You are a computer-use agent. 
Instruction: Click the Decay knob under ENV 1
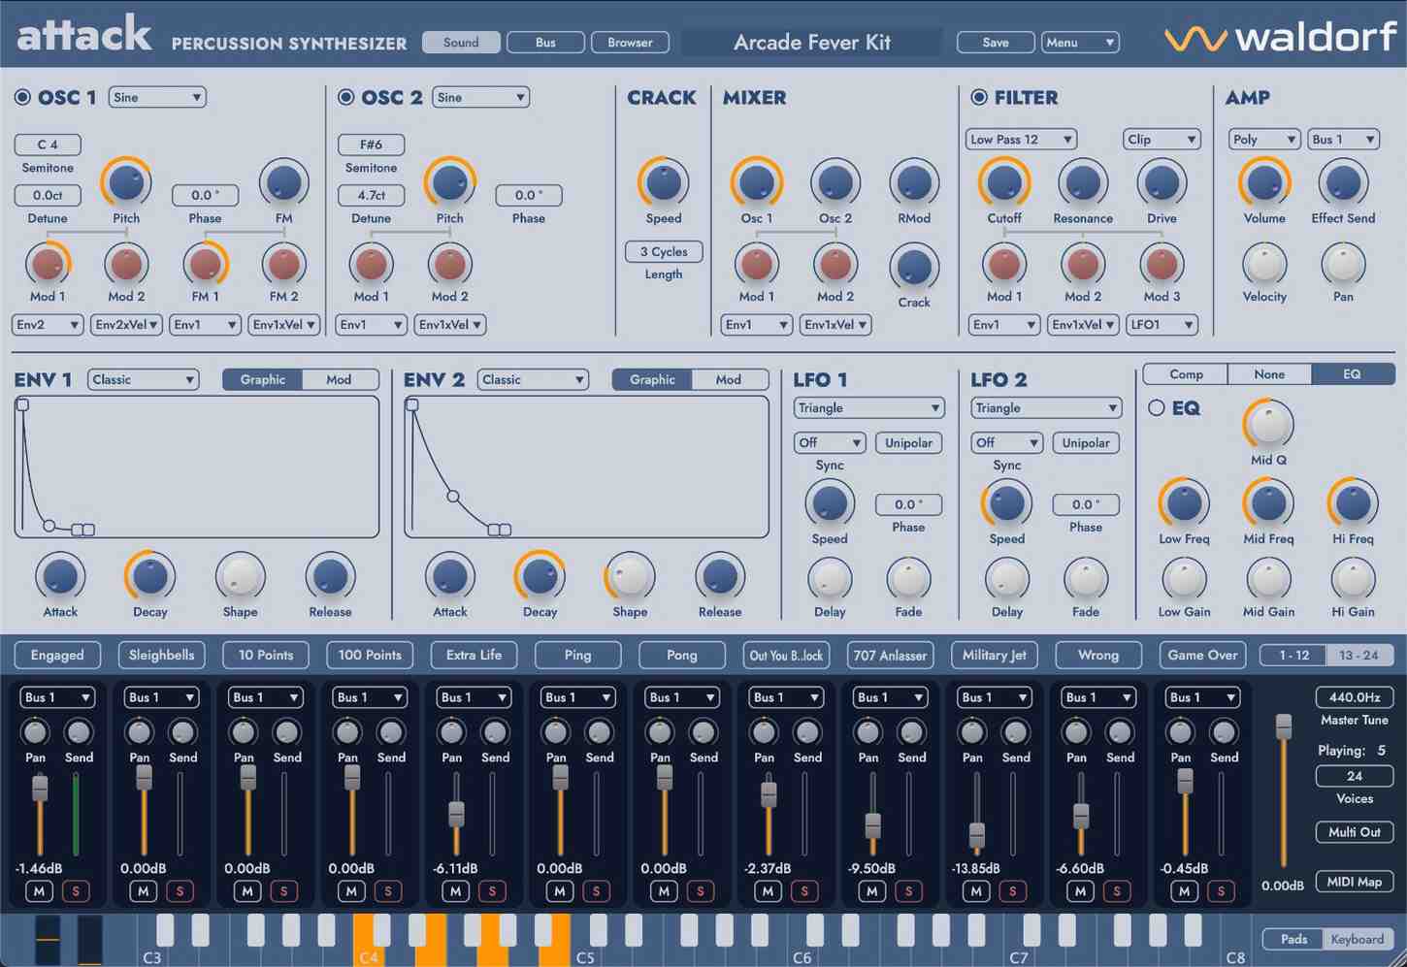[x=148, y=575]
